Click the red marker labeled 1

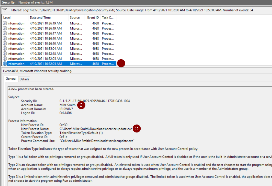tap(121, 63)
